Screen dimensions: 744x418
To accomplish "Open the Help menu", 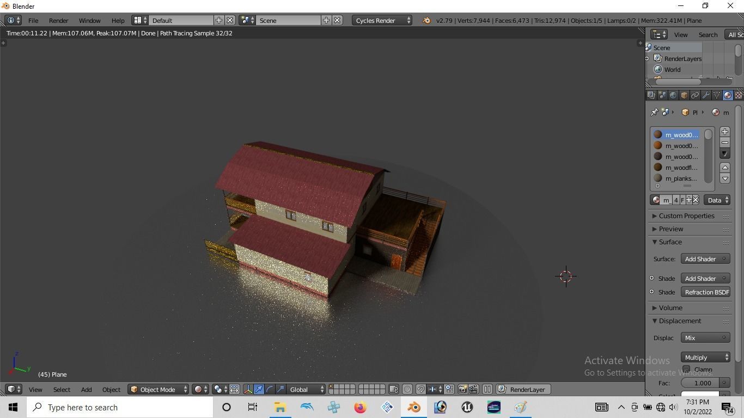I will point(118,20).
